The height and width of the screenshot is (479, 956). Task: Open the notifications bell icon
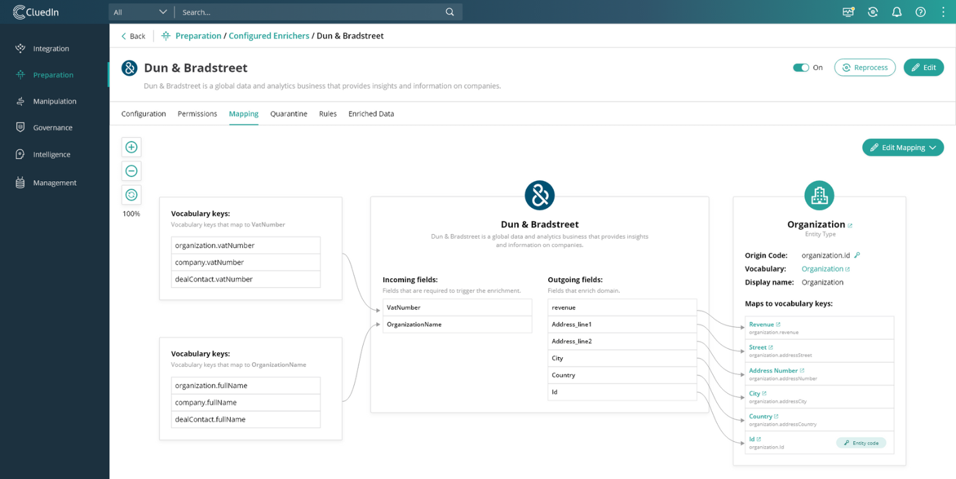(897, 12)
